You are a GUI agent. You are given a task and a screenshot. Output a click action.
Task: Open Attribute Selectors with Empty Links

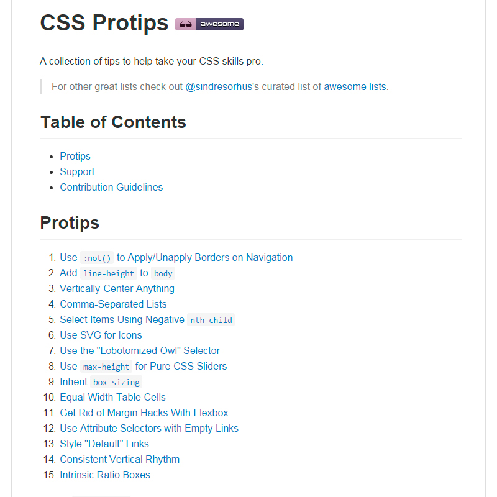(149, 428)
